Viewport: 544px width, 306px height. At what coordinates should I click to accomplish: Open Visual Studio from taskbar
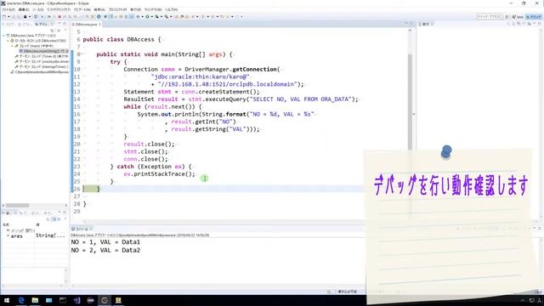(76, 300)
